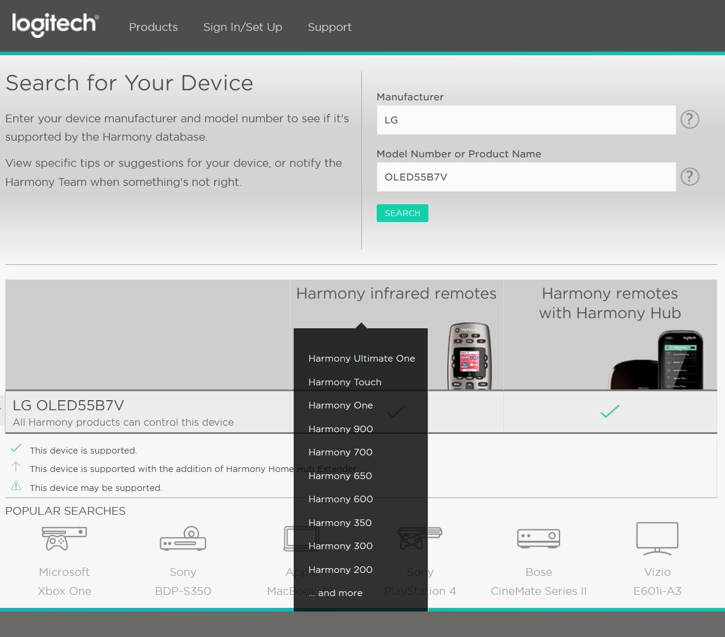Click the Harmony infrared remote image
Screen dimensions: 725x637
(469, 356)
